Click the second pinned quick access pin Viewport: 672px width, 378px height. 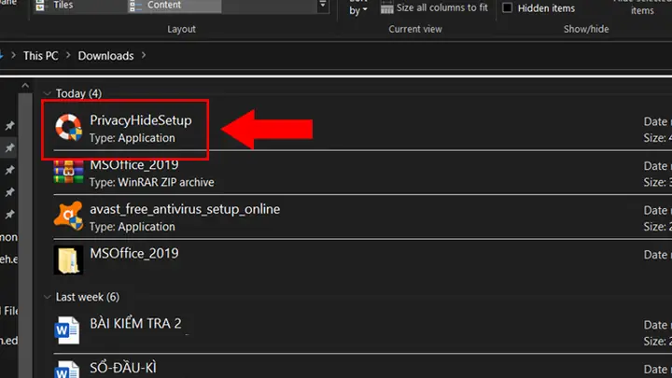(x=9, y=147)
